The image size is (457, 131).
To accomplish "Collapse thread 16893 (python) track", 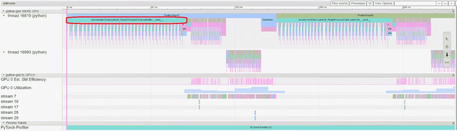I will pos(4,52).
